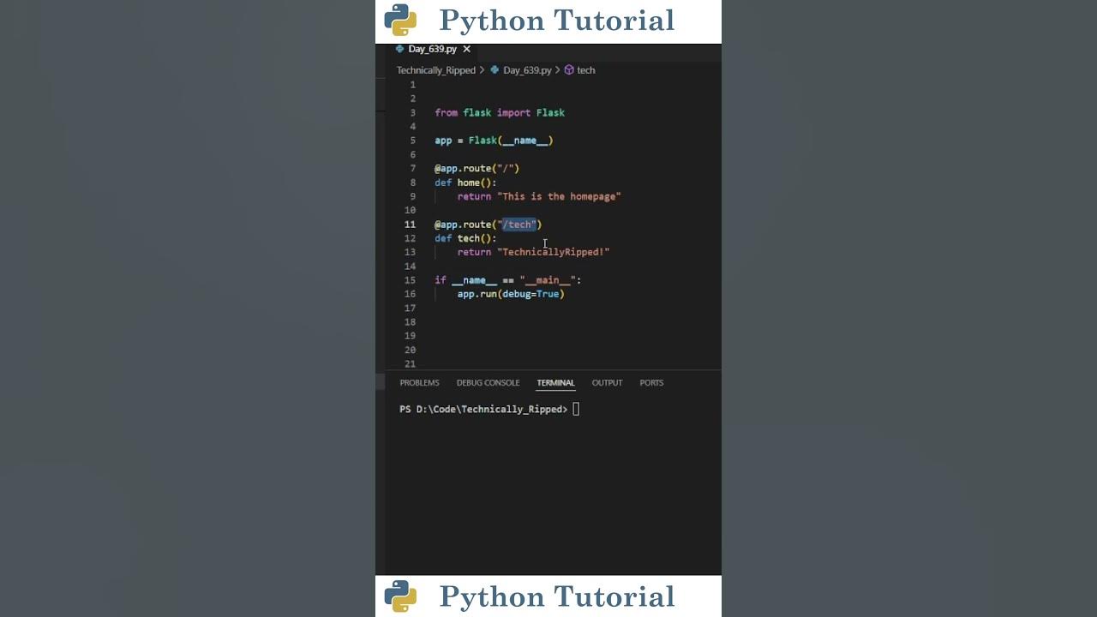Image resolution: width=1097 pixels, height=617 pixels.
Task: Select the Day_639.py editor tab
Action: pos(433,50)
